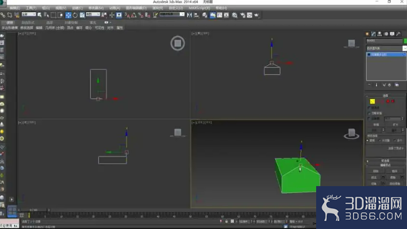Open the Material Editor

pos(234,15)
